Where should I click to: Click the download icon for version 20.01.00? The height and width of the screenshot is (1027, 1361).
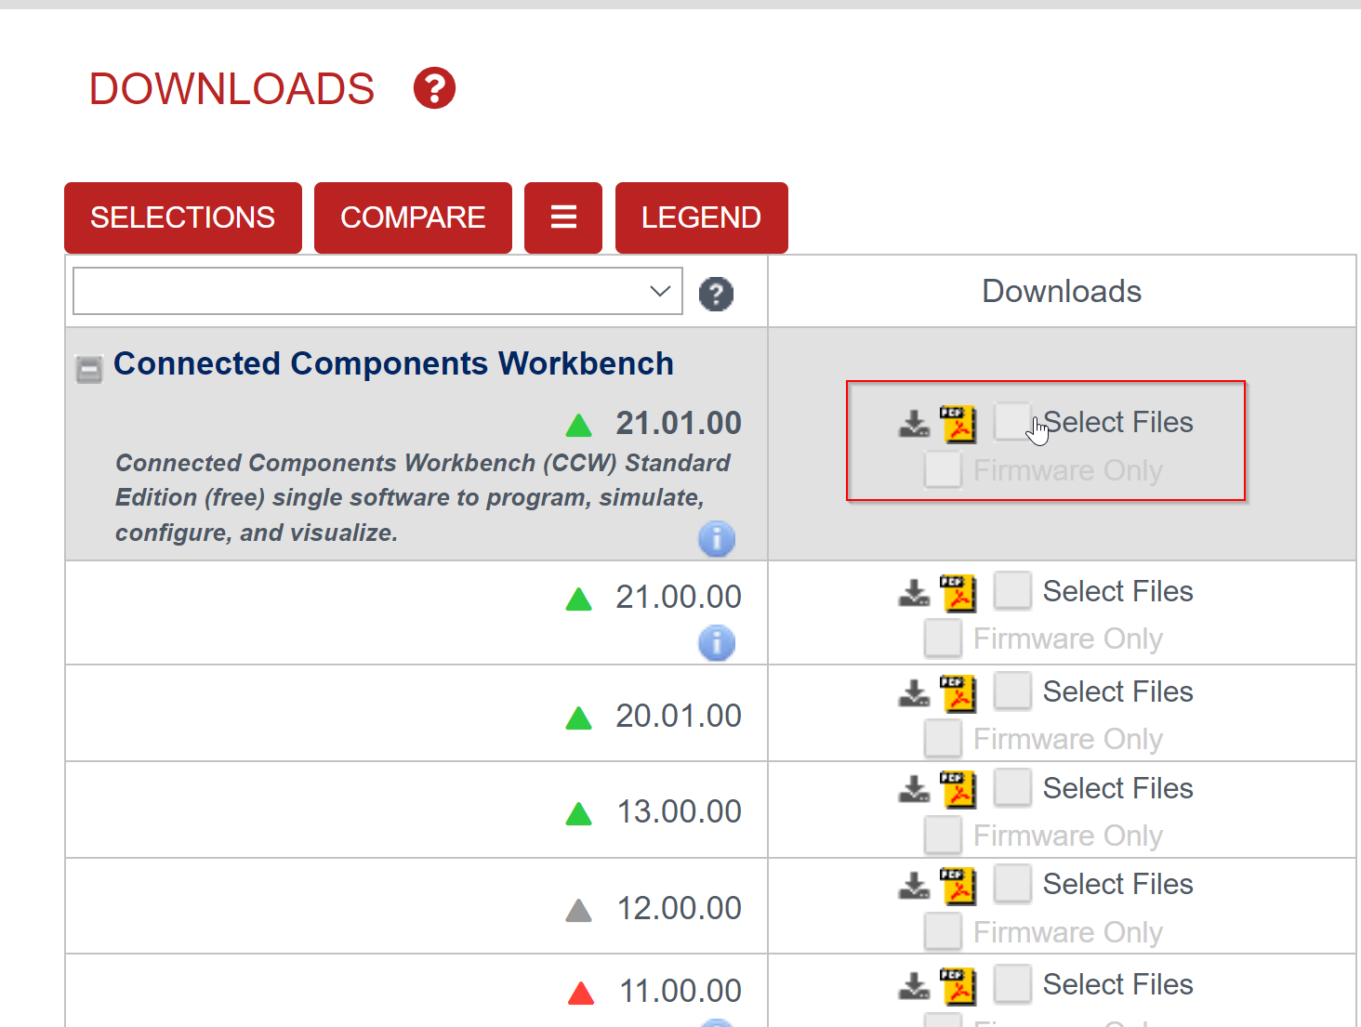(x=914, y=692)
